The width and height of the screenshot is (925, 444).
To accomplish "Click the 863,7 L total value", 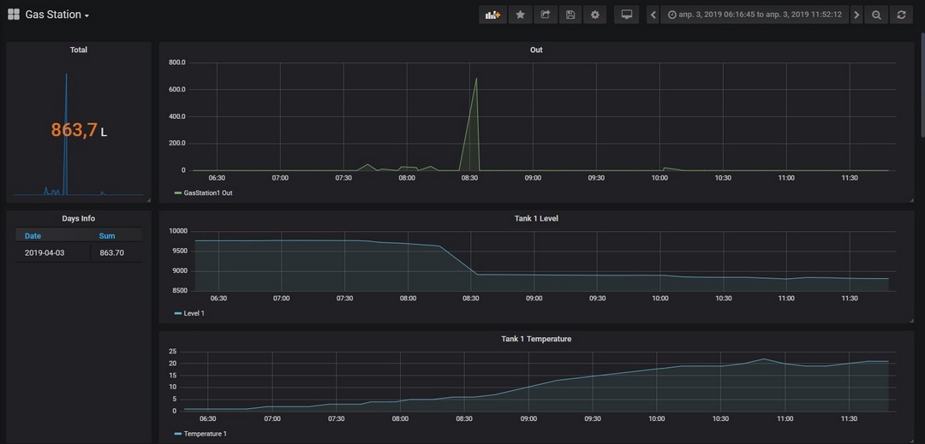I will (x=79, y=130).
